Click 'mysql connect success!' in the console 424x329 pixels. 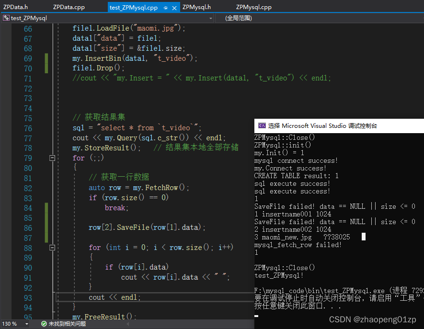[x=296, y=160]
